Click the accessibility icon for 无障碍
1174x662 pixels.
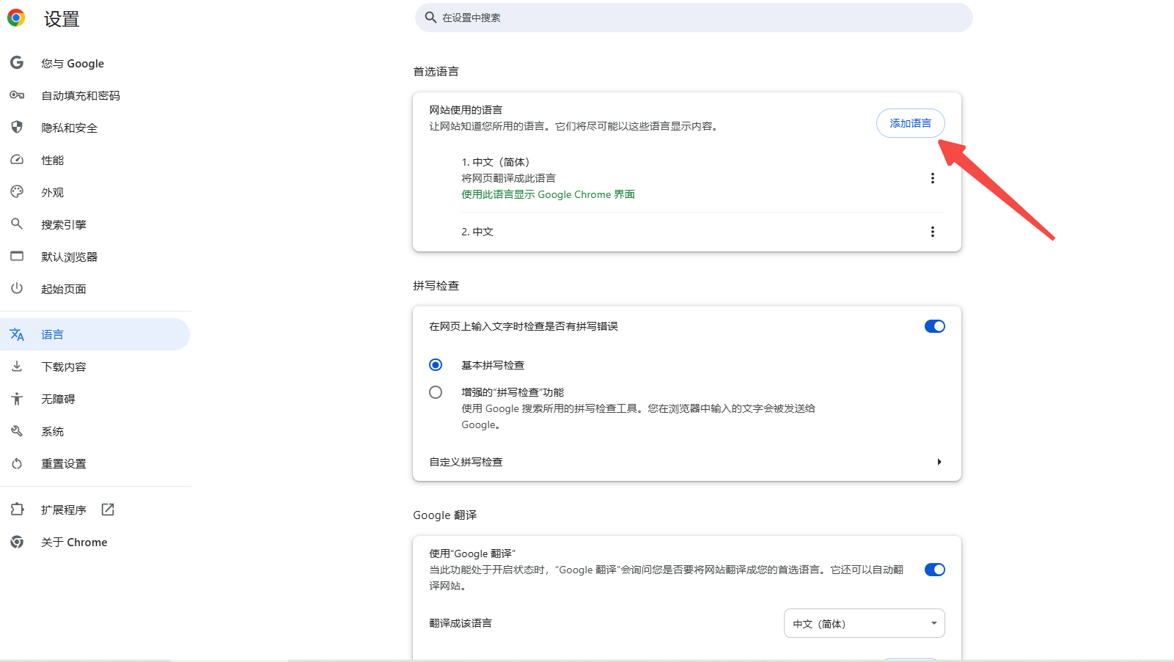(17, 399)
